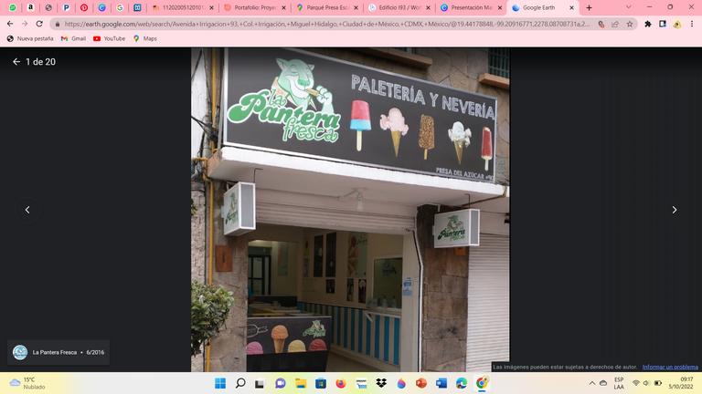This screenshot has height=394, width=702.
Task: Open the weather widget showing 15°C
Action: point(27,383)
